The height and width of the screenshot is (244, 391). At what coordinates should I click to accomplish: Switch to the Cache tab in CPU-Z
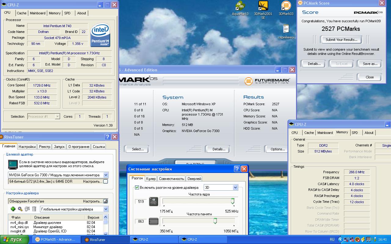[21, 13]
